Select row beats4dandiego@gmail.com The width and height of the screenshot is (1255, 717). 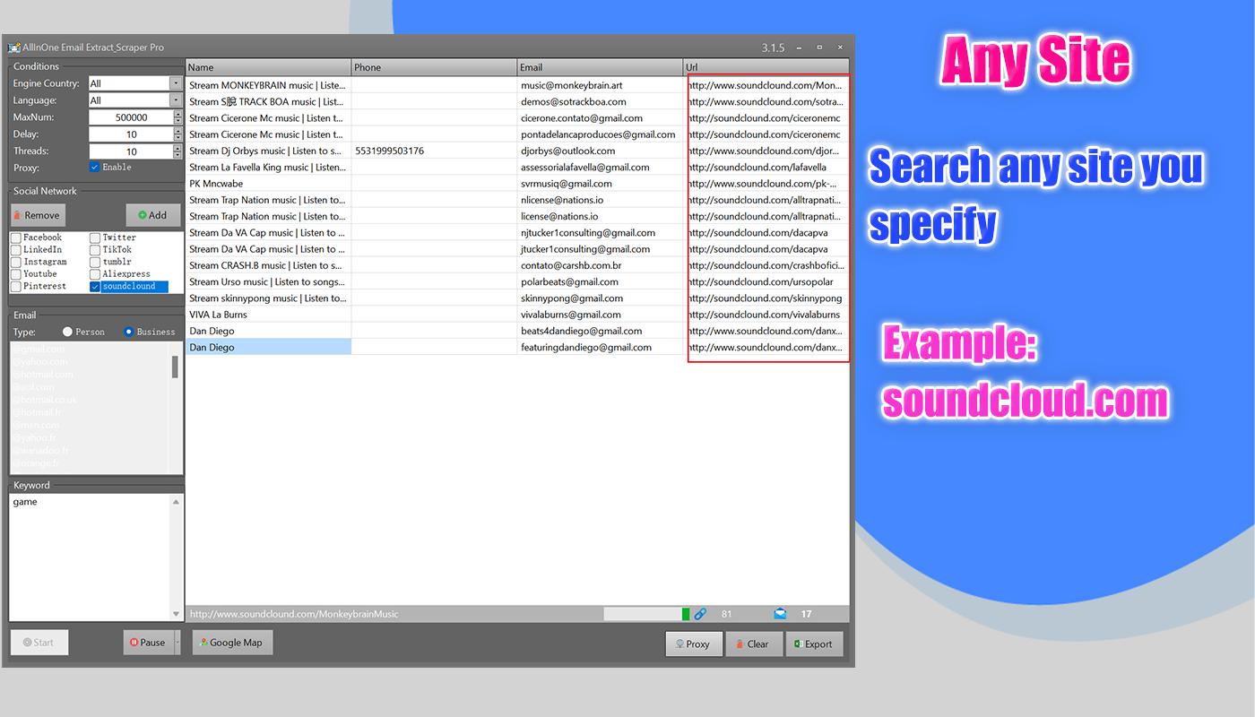[517, 331]
